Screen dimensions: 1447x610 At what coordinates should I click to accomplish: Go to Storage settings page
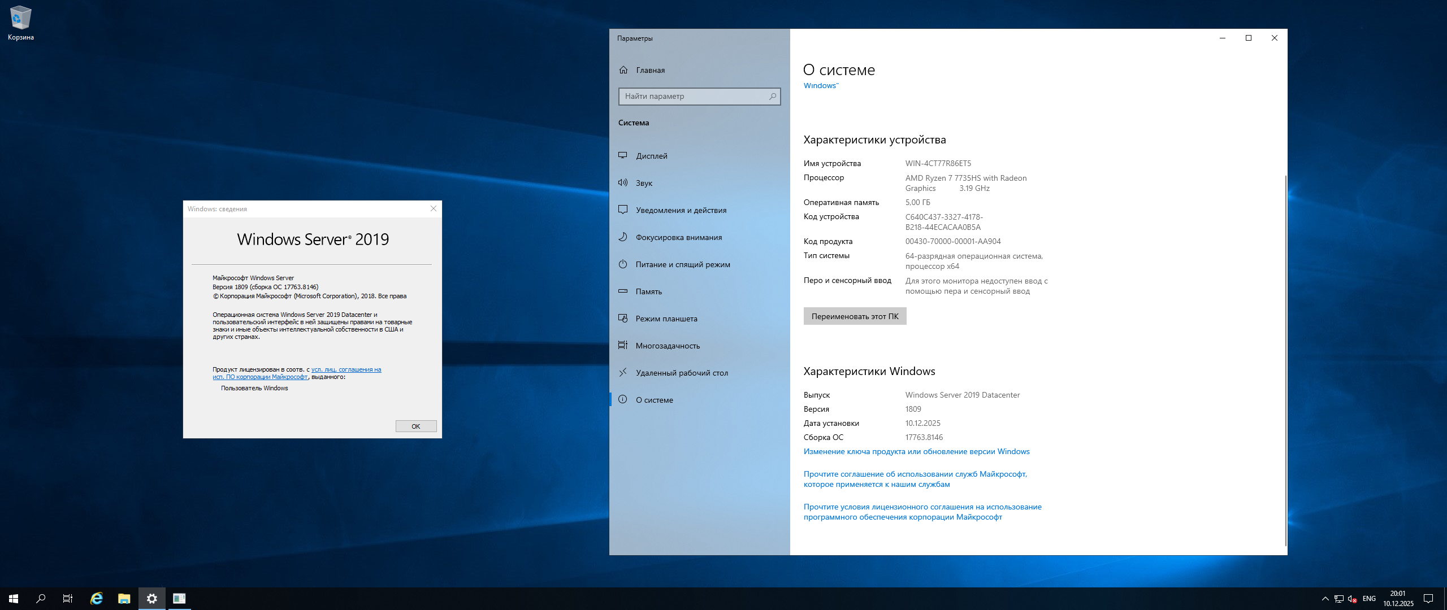648,291
